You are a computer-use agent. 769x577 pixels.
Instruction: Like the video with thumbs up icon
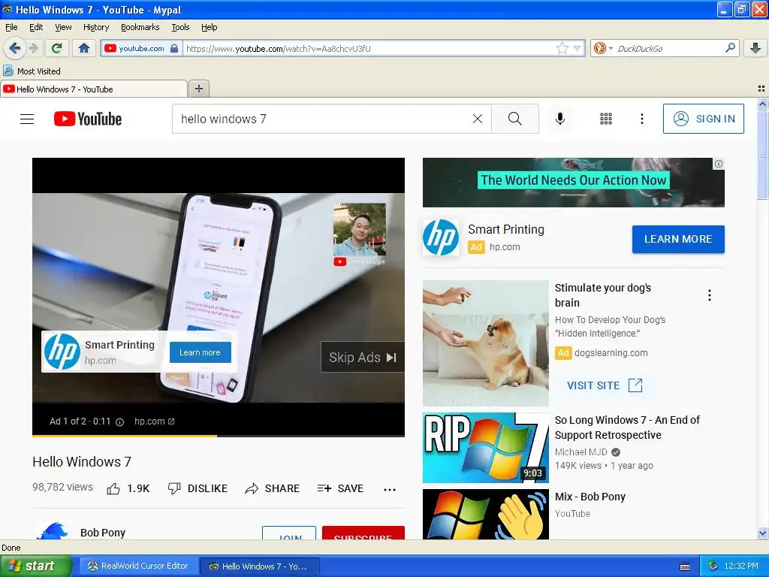click(113, 488)
